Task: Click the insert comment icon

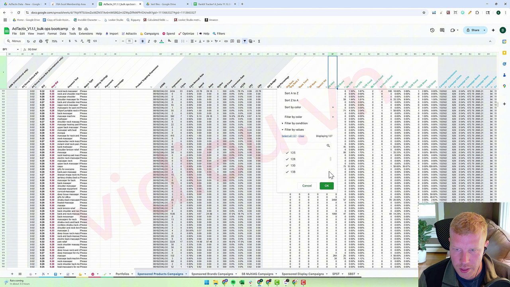Action: coord(232,41)
